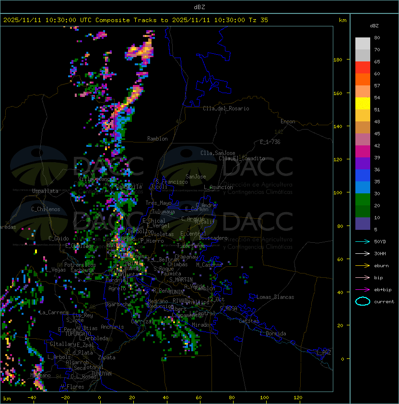This screenshot has width=399, height=404.
Task: Click the cyan 50YD track arrow in legend
Action: pos(363,242)
